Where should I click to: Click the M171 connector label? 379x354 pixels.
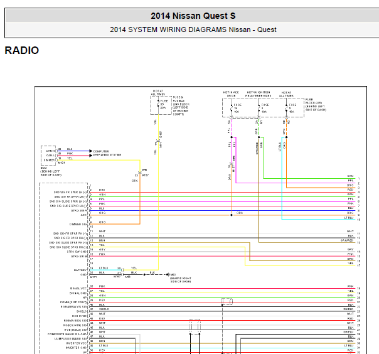point(93,277)
